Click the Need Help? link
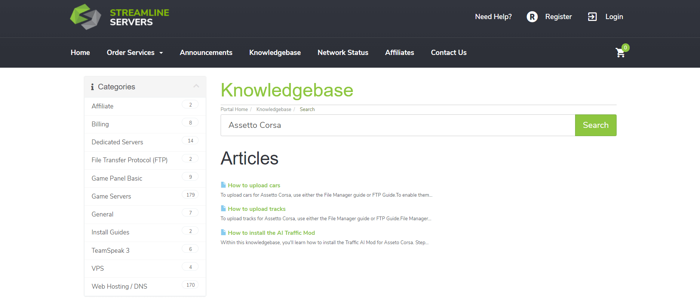 point(493,17)
